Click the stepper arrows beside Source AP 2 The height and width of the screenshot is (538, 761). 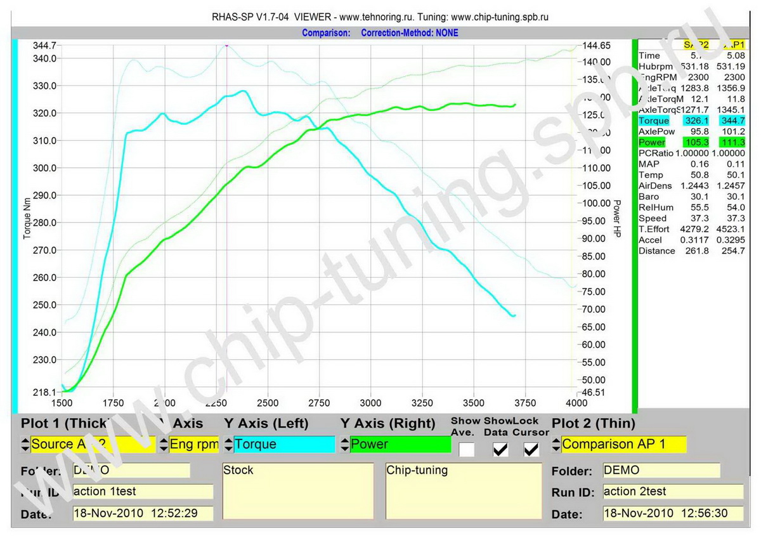(x=25, y=445)
